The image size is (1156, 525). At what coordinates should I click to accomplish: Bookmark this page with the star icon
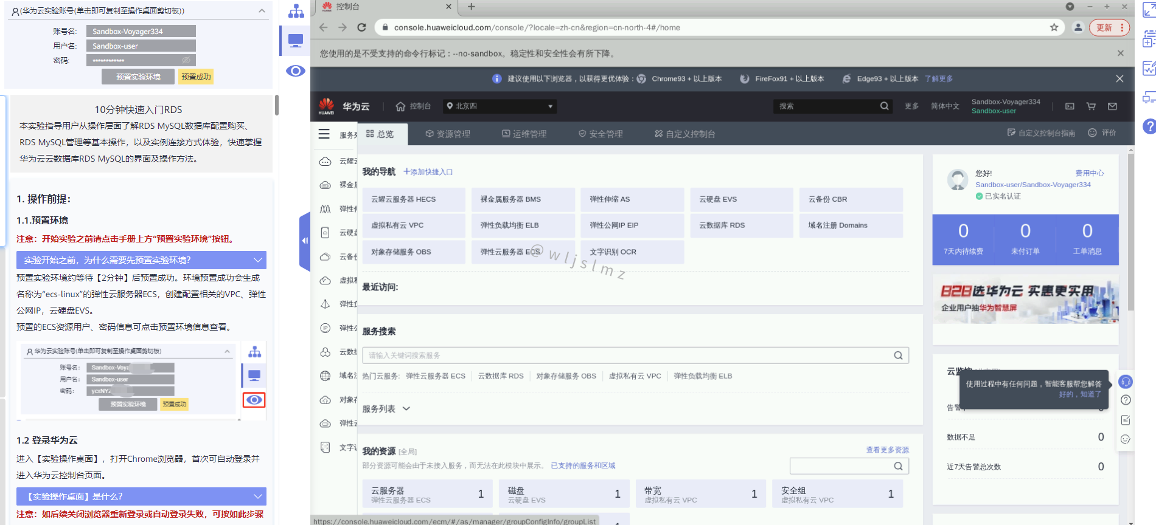coord(1054,27)
